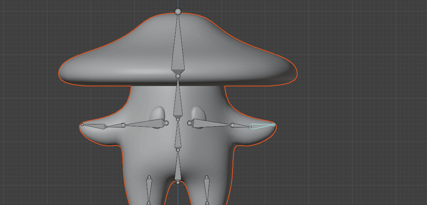Pick the fingertip joint of the left hand
This screenshot has width=427, height=205.
click(x=82, y=124)
